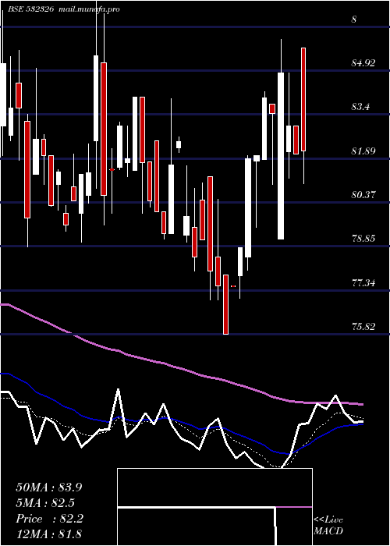Screen dimensions: 390x546
Task: Click the mail.munafa.pro source text
Action: pyautogui.click(x=89, y=9)
